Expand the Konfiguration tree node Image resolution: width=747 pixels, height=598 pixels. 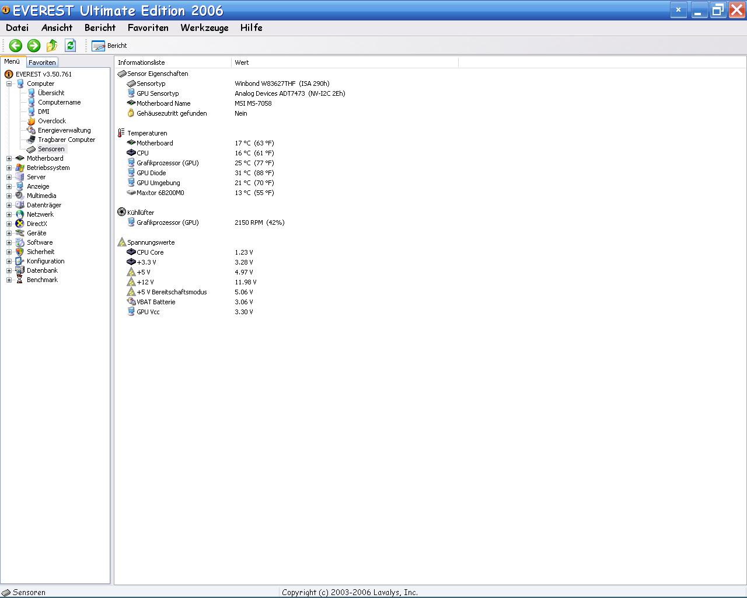click(x=9, y=261)
